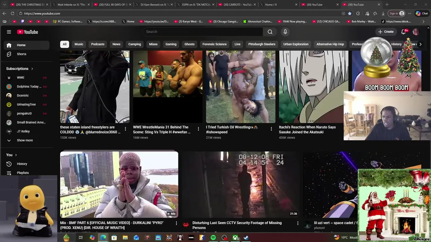Viewport: 431px width, 242px height.
Task: Open browser extensions puzzle icon
Action: click(x=358, y=13)
